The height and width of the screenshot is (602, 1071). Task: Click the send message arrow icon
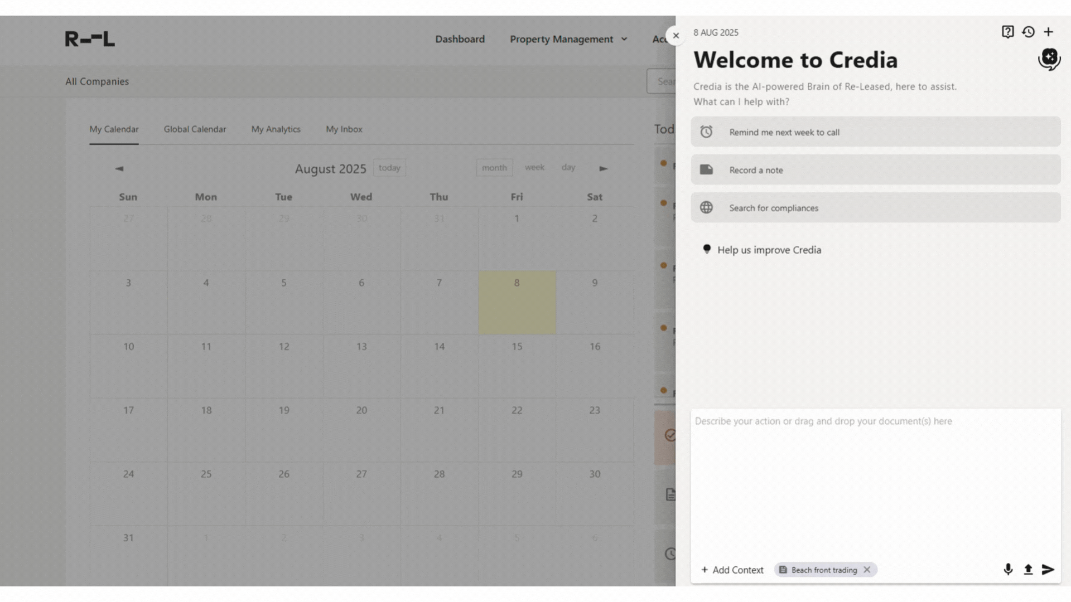click(x=1048, y=569)
